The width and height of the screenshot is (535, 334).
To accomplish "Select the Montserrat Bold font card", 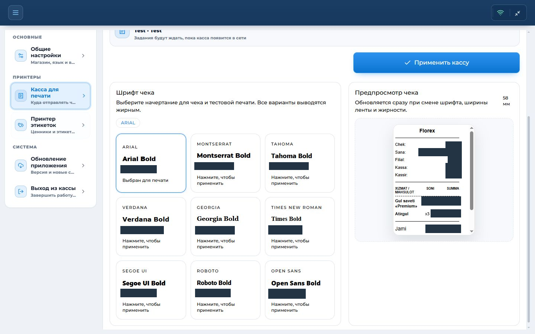I will point(226,163).
